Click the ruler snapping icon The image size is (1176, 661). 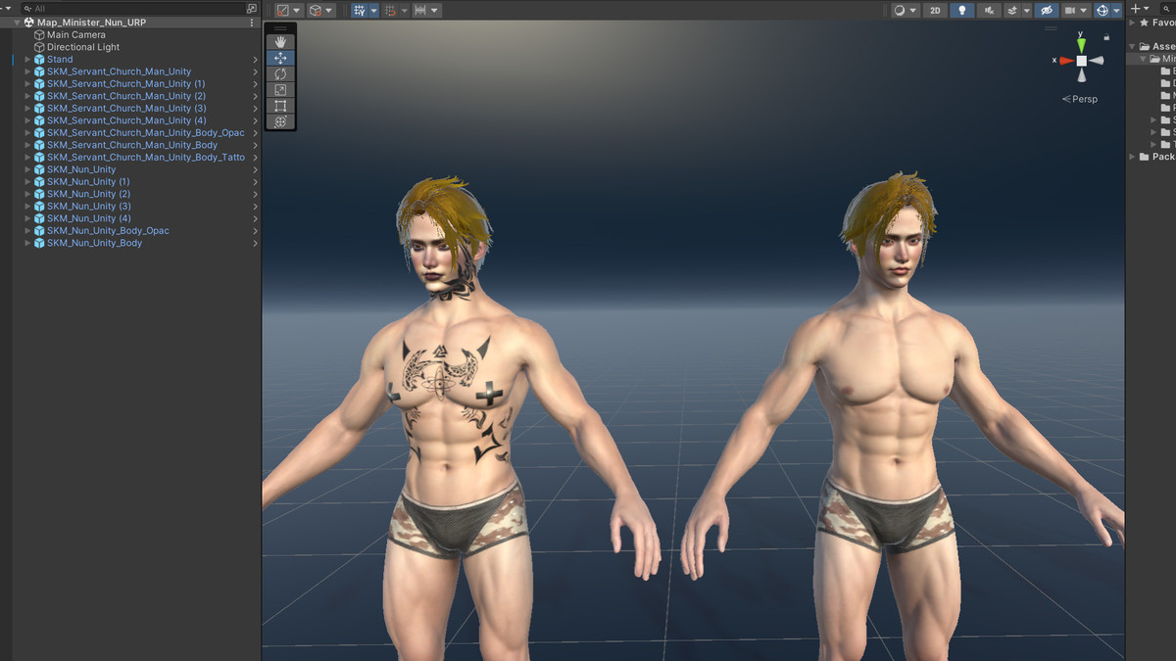(x=419, y=10)
